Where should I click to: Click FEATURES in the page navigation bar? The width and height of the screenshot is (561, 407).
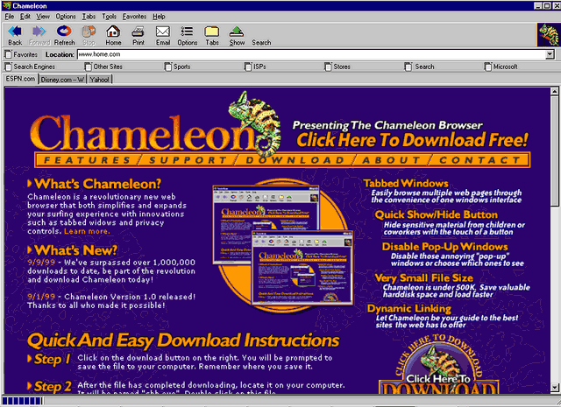87,160
